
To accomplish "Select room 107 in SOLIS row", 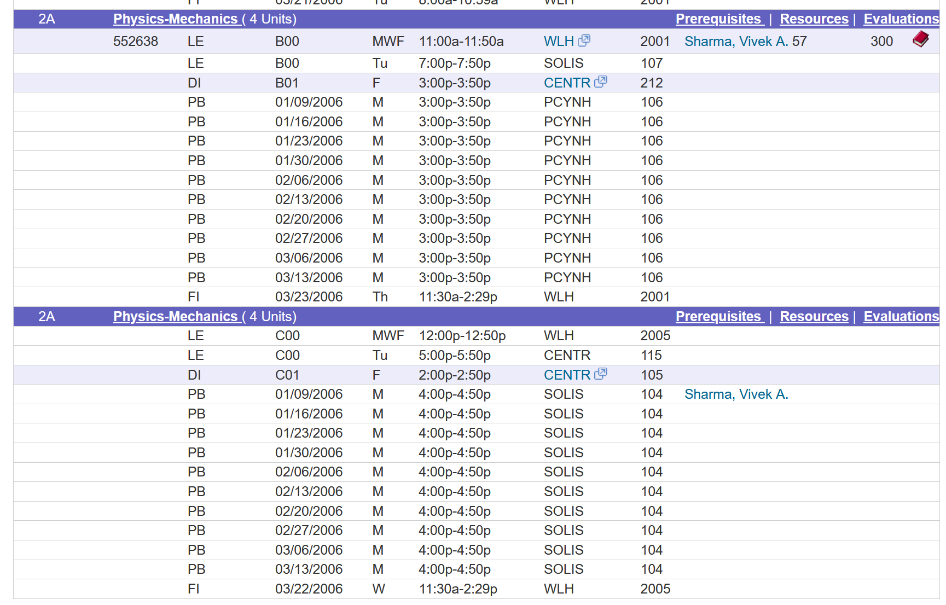I will point(652,63).
